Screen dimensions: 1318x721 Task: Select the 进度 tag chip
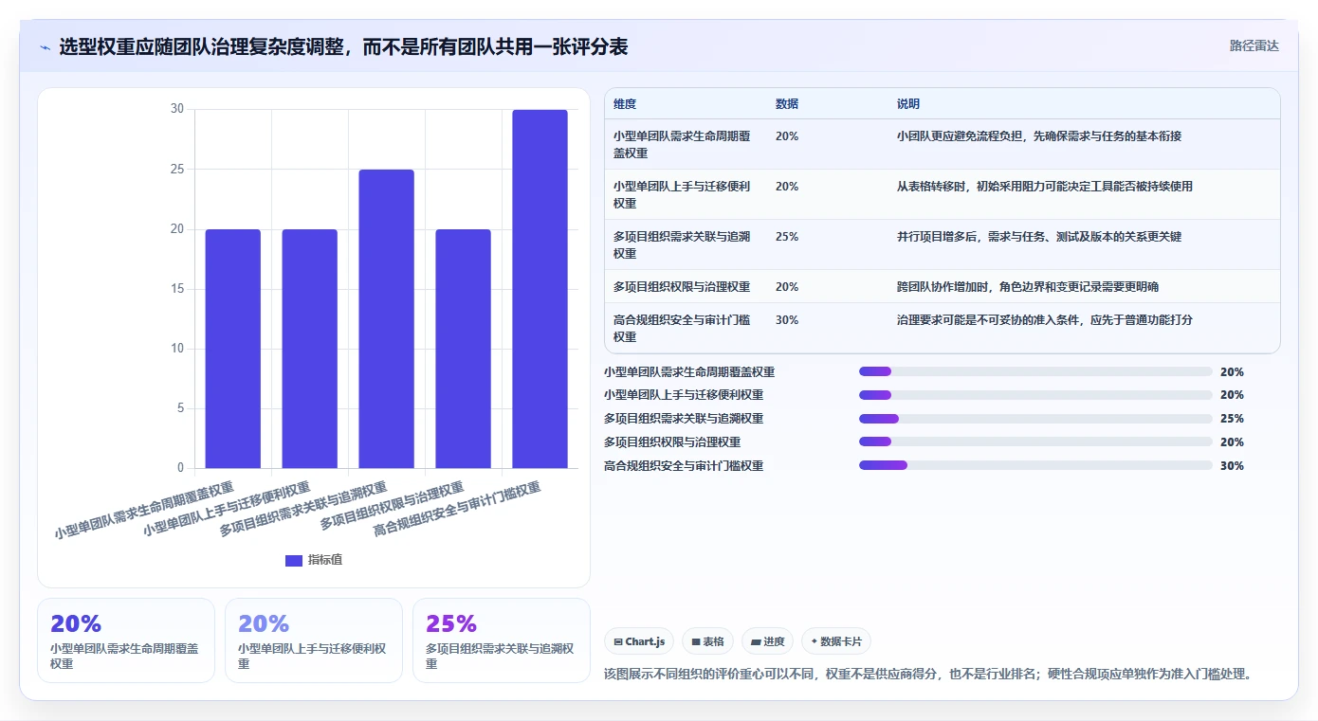coord(767,641)
